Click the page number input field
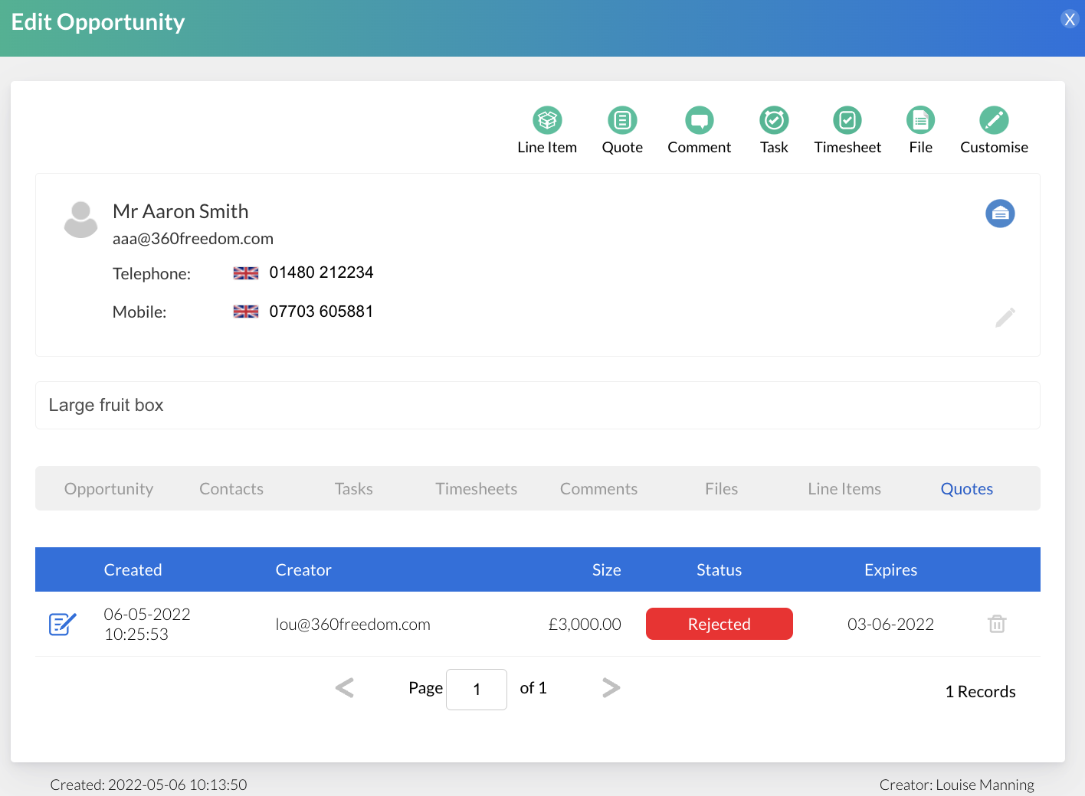Screen dimensions: 1085x796 pyautogui.click(x=476, y=690)
